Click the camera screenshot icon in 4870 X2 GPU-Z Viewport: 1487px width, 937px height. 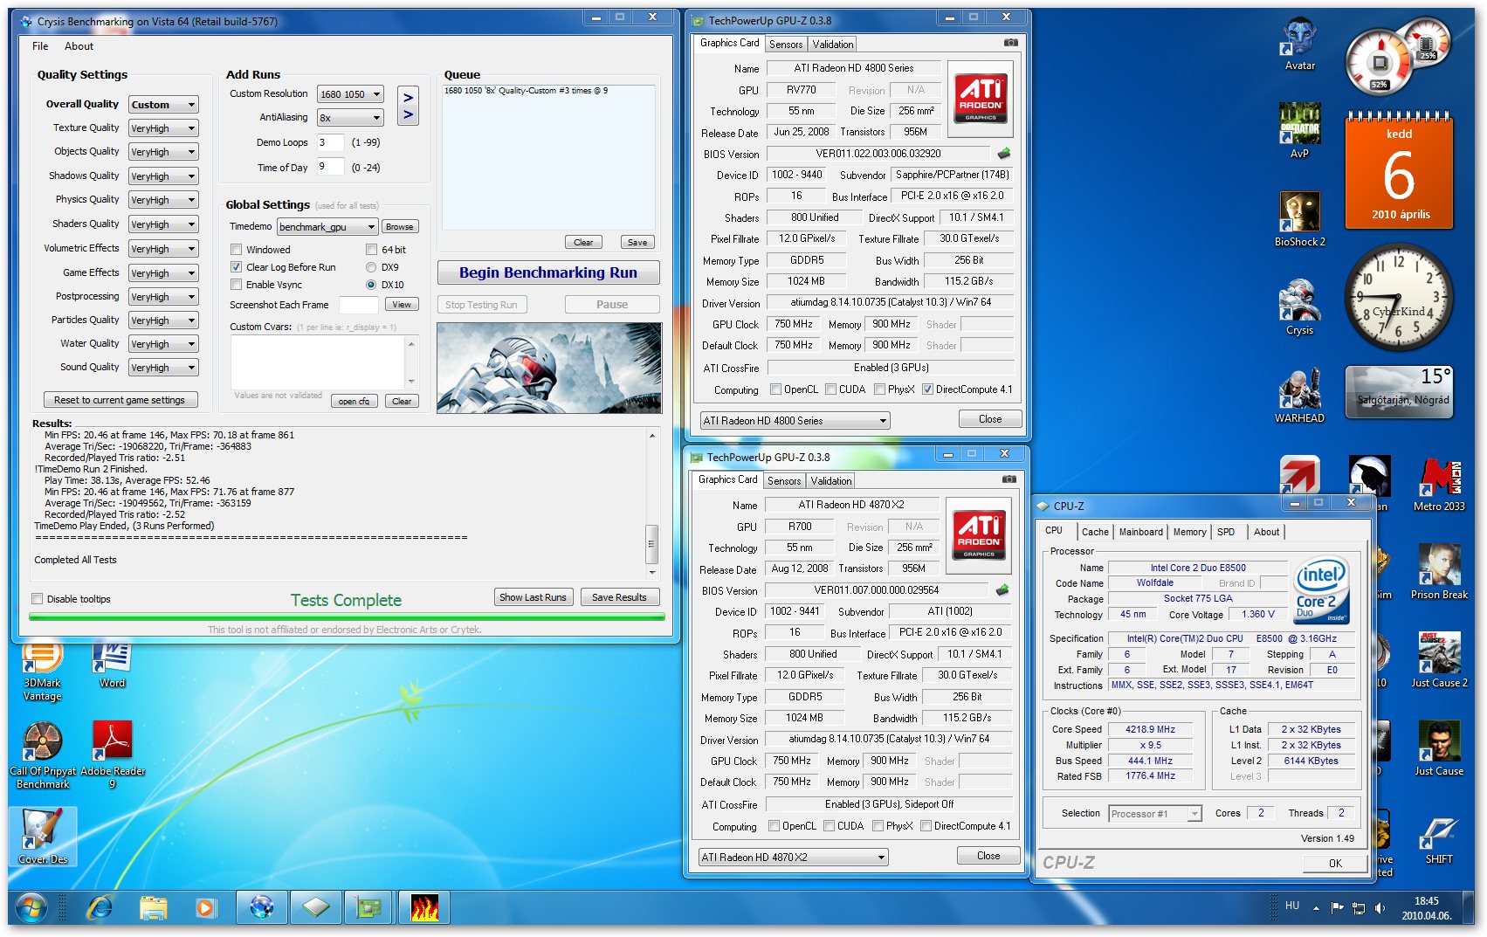pos(1009,479)
